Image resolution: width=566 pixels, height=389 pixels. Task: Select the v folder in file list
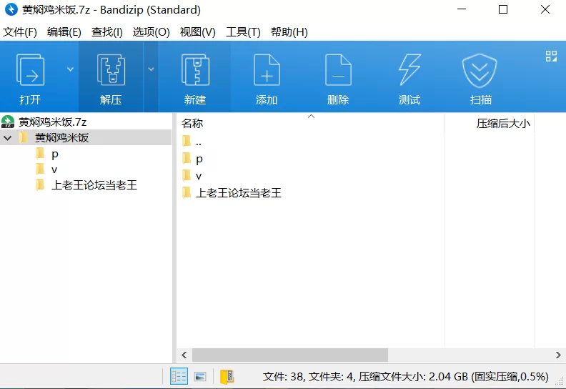[199, 176]
